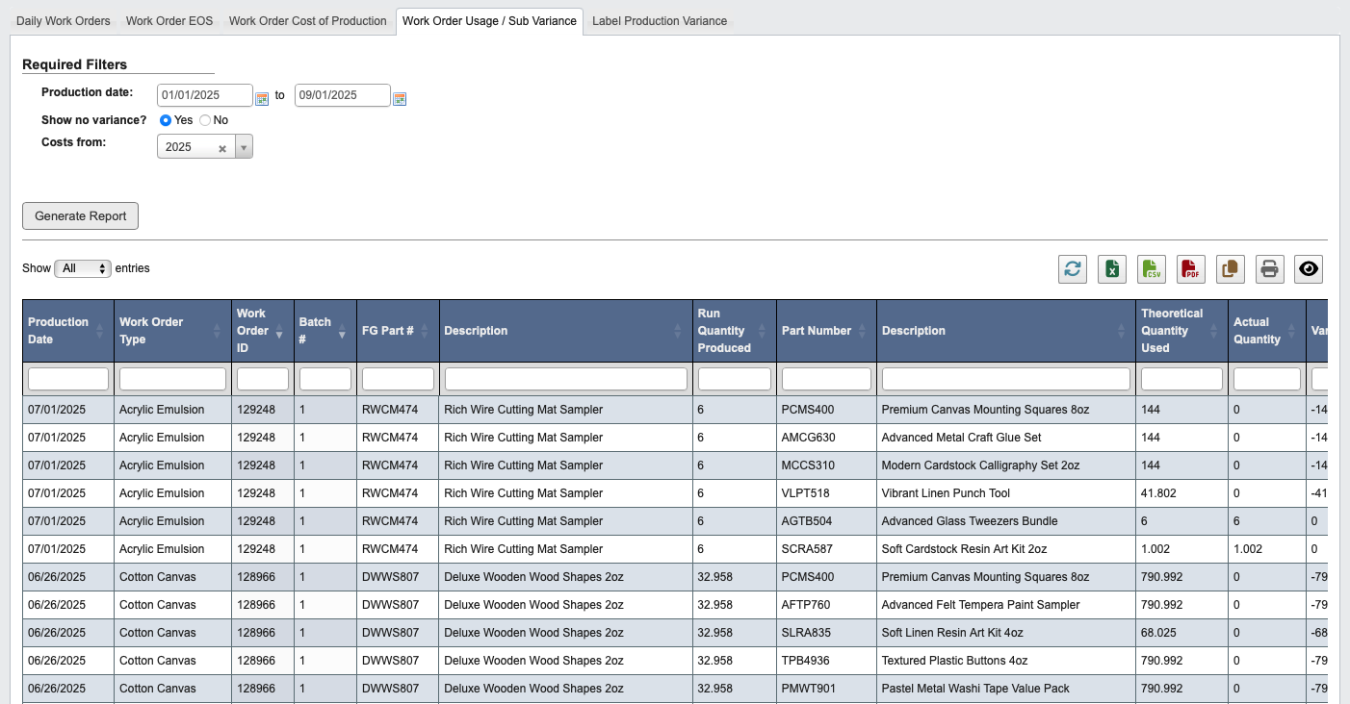
Task: Open the column visibility eye menu
Action: (1308, 269)
